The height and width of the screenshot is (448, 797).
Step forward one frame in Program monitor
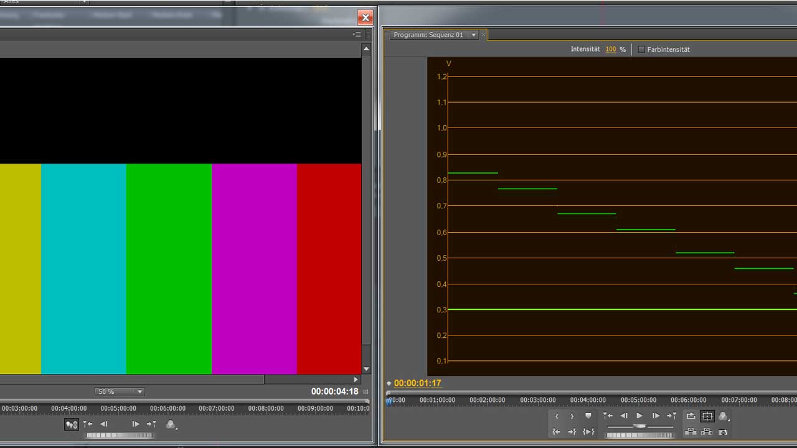click(x=656, y=416)
